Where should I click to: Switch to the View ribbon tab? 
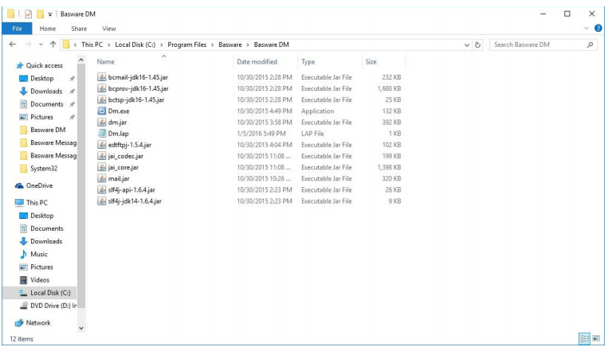point(109,29)
